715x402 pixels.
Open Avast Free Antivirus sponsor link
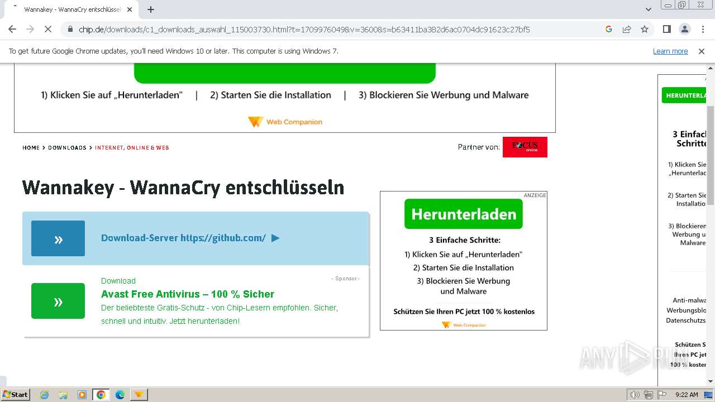tap(188, 294)
